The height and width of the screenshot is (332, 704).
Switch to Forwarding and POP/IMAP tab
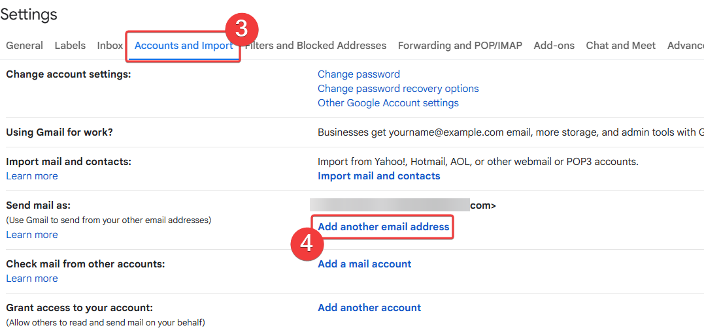[460, 46]
